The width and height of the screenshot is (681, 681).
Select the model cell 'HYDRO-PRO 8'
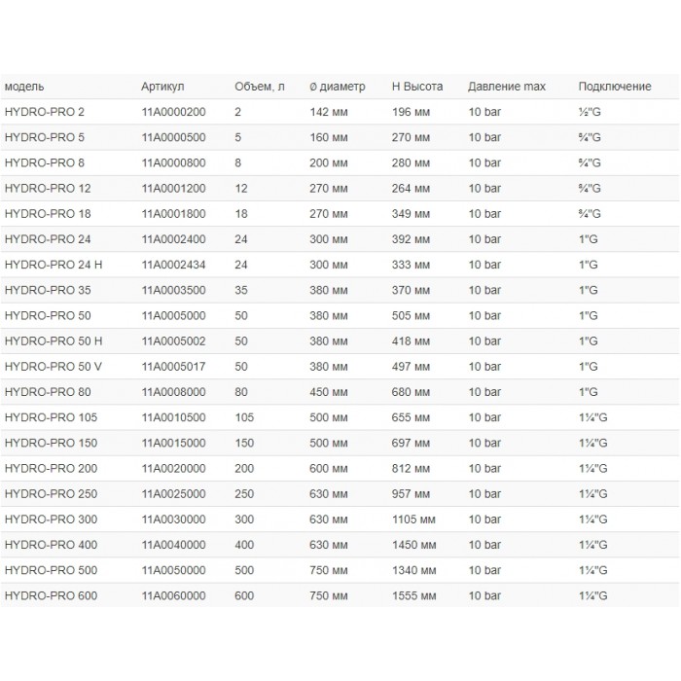pyautogui.click(x=45, y=162)
